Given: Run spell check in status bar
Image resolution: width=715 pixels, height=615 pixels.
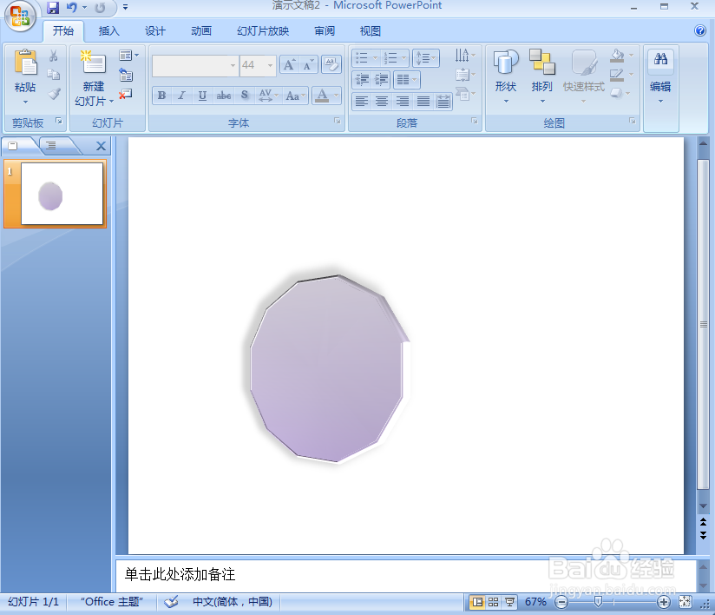Looking at the screenshot, I should [x=171, y=602].
